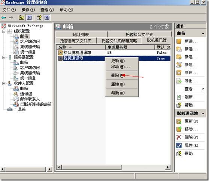
Task: Select 客户端访问 under 组织配置
Action: pos(30,41)
